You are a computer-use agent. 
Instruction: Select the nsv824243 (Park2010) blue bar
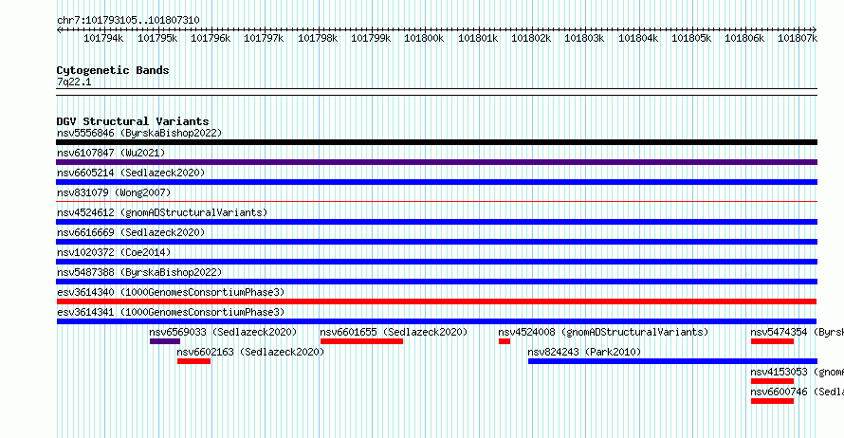pyautogui.click(x=673, y=361)
